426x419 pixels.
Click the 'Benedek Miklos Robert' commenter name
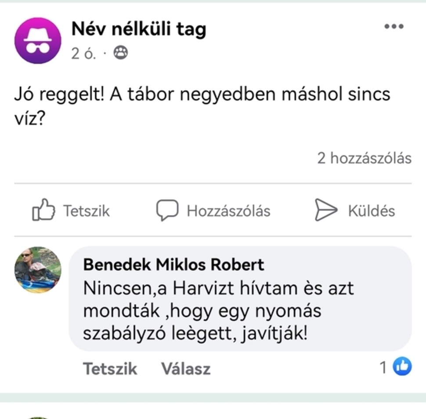click(x=173, y=265)
